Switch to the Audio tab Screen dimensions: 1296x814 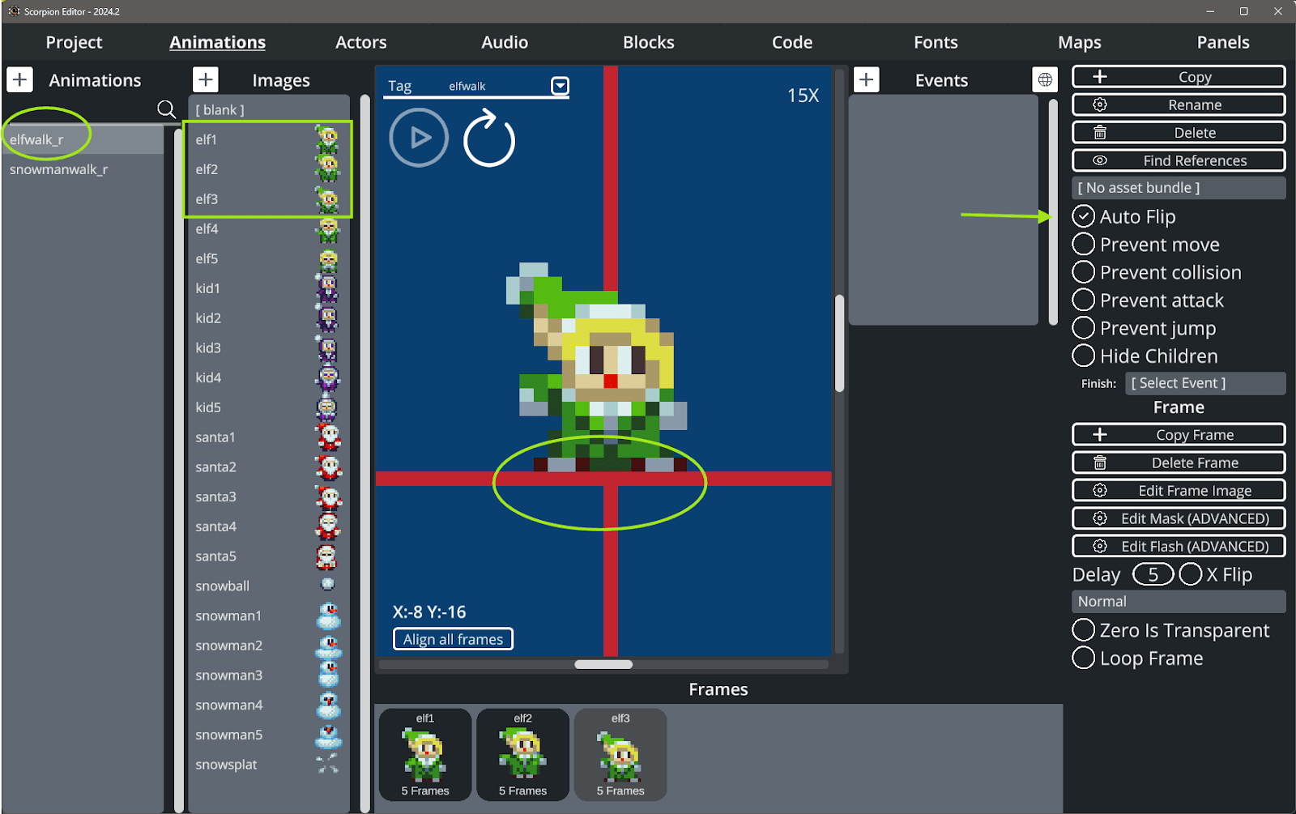(505, 42)
